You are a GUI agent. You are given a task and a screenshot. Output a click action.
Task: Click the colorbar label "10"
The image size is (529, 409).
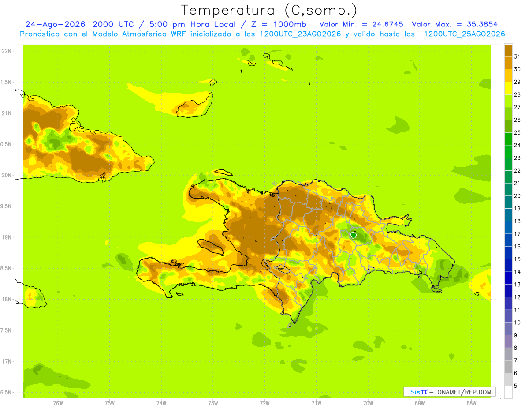(x=518, y=323)
